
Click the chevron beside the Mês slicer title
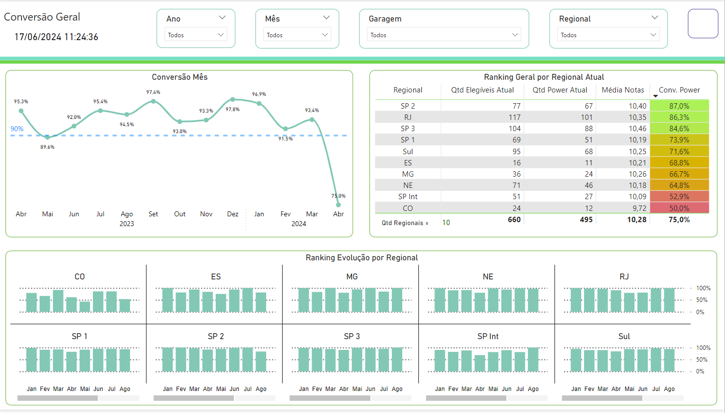[326, 18]
